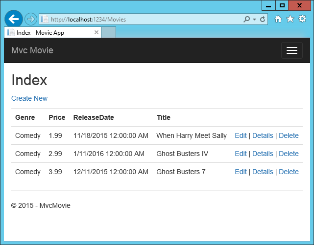314x245 pixels.
Task: Click the date 1/11/2016 12:00:00 AM
Action: click(x=109, y=154)
